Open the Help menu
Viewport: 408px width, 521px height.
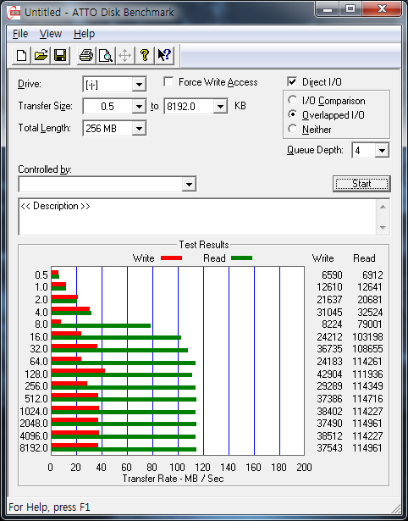tap(84, 34)
